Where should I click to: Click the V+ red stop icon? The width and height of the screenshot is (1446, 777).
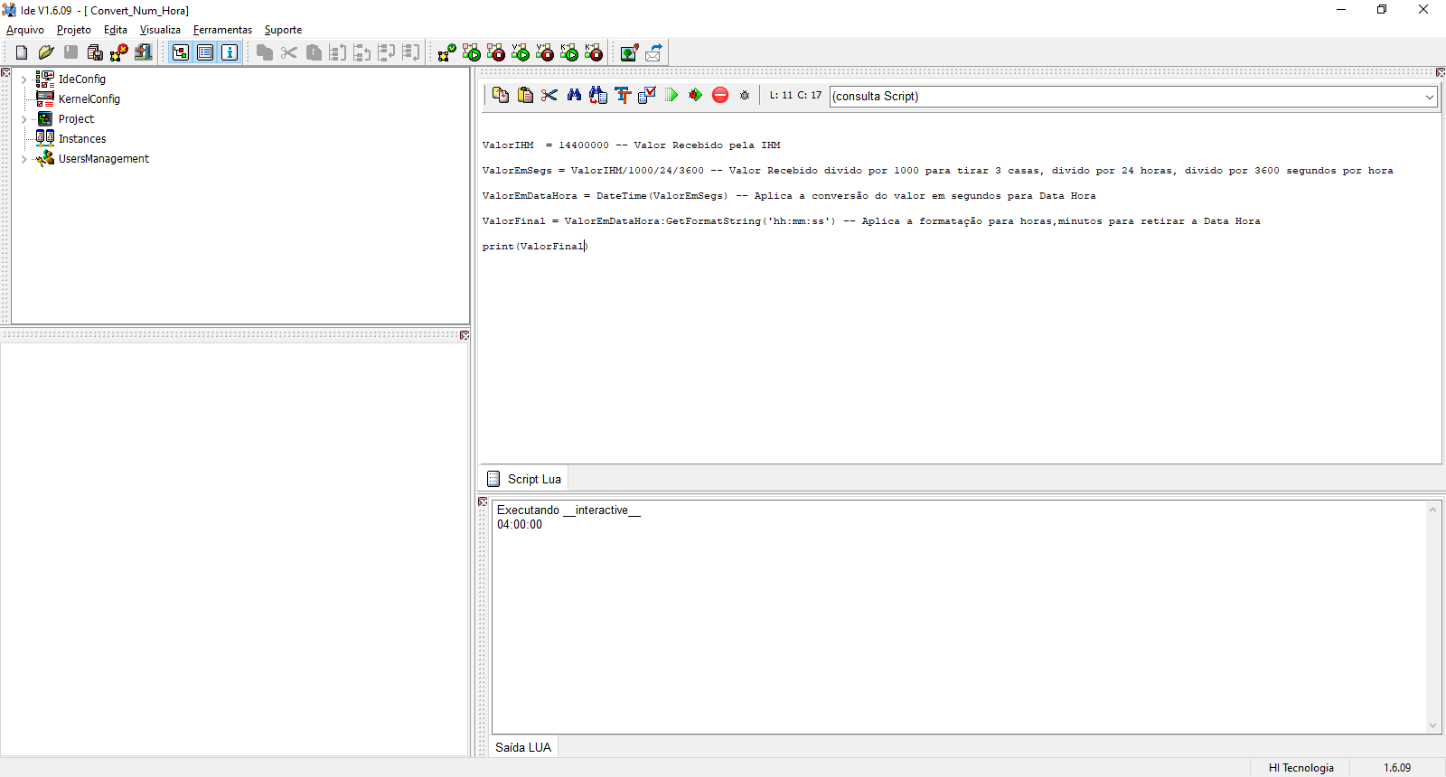coord(544,52)
